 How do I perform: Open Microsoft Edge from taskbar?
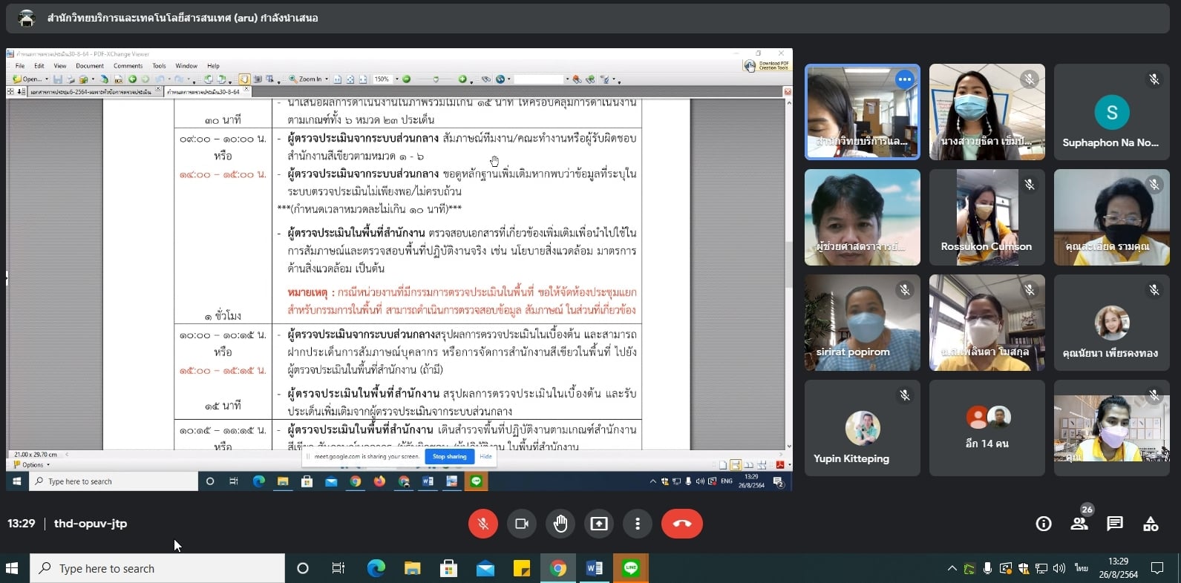click(x=376, y=568)
